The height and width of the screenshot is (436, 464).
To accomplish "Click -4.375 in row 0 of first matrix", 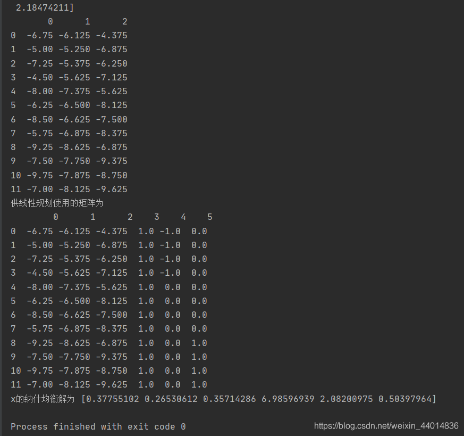I will pyautogui.click(x=112, y=35).
